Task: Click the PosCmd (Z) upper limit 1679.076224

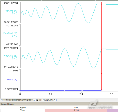Action: tap(11, 48)
